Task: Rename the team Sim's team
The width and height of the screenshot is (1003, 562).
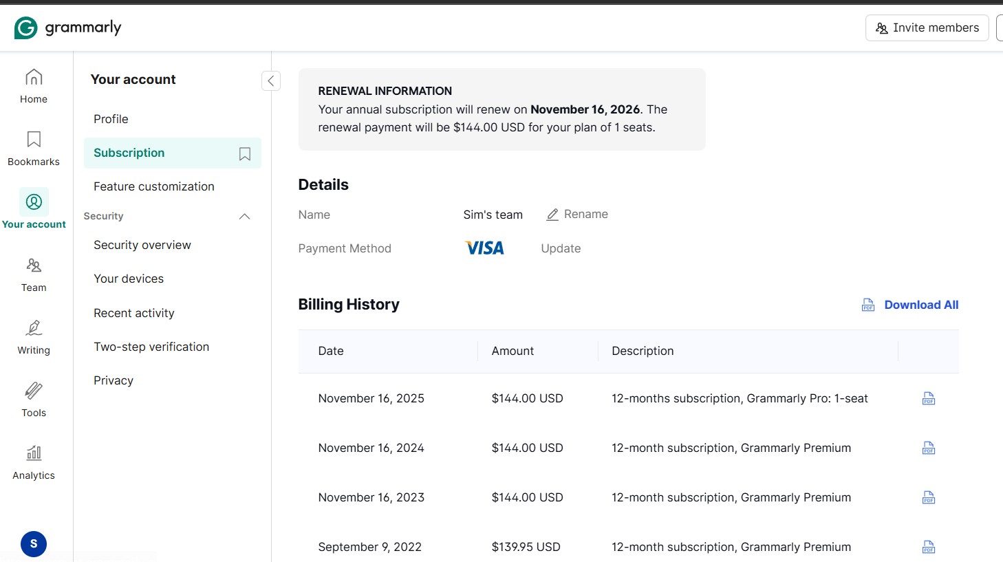Action: pos(577,215)
